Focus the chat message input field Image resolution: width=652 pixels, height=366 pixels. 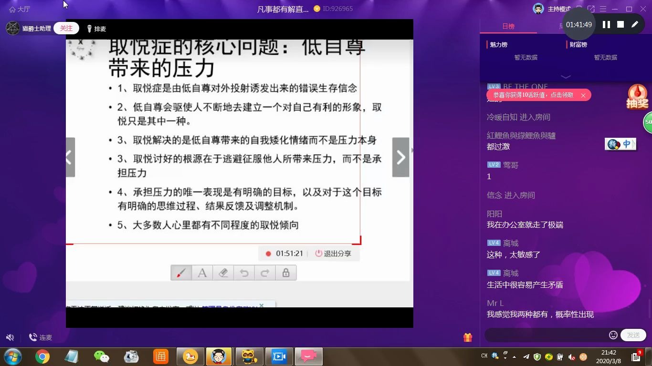pos(547,335)
